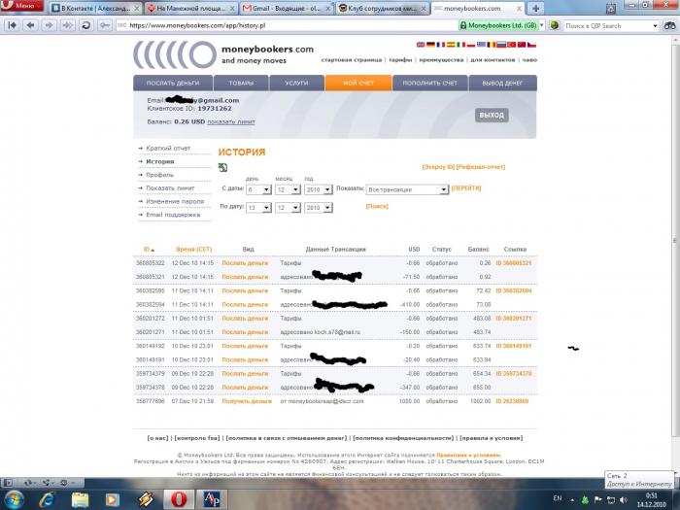Image resolution: width=680 pixels, height=510 pixels.
Task: Open Изменение пароля in the sidebar
Action: click(175, 202)
